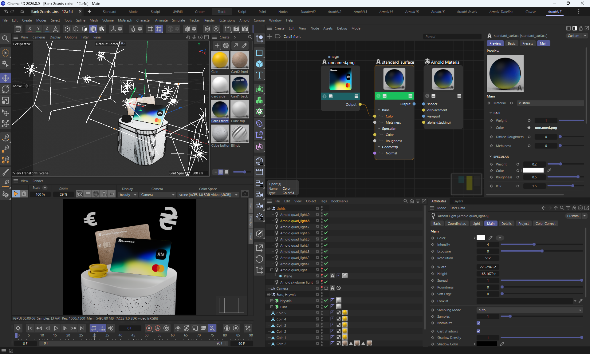Click the IPR snapshot camera icon
The image size is (590, 354).
point(245,194)
